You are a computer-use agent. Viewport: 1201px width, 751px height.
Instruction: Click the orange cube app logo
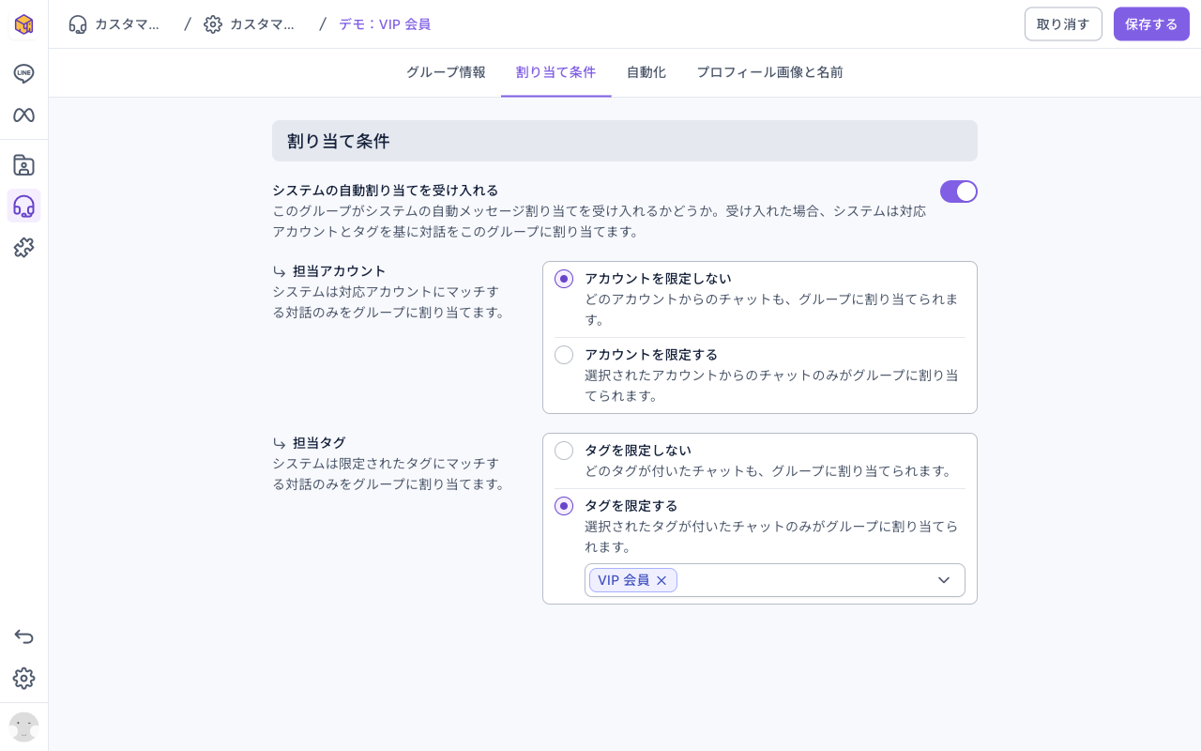point(23,24)
